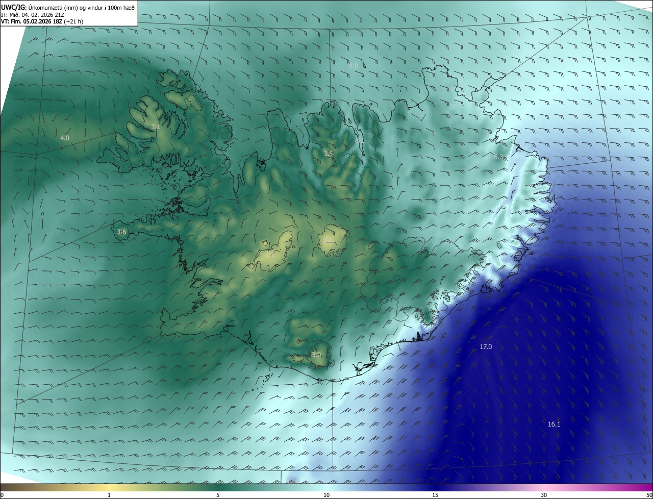
Task: Select the initial time line "IT: Mið. 04. 02. 2026 21Z"
Action: [x=32, y=15]
